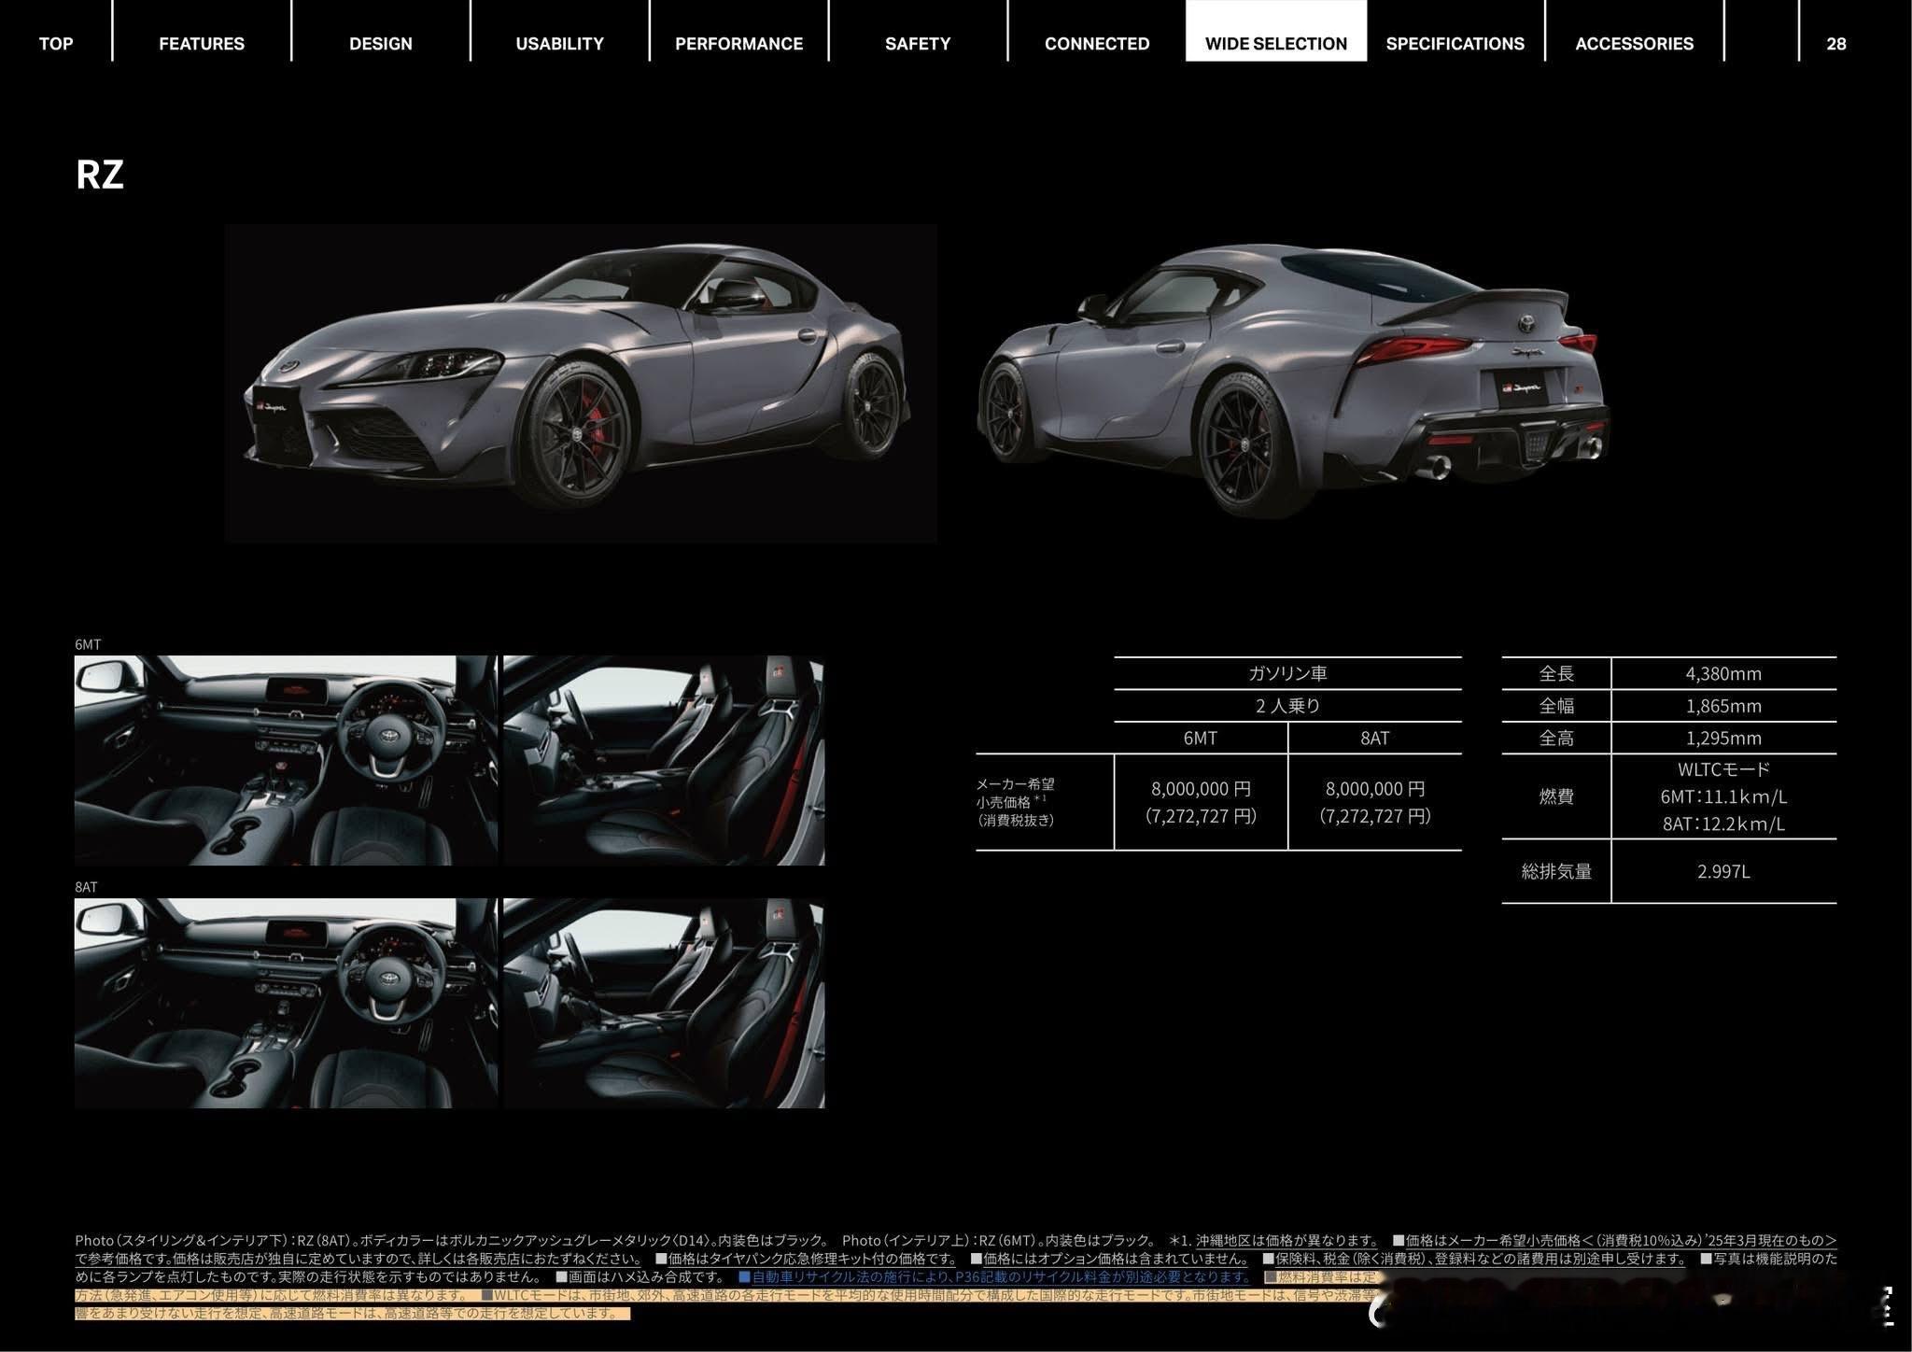Open the 6MT dashboard interior photo
This screenshot has height=1352, width=1912.
[286, 760]
